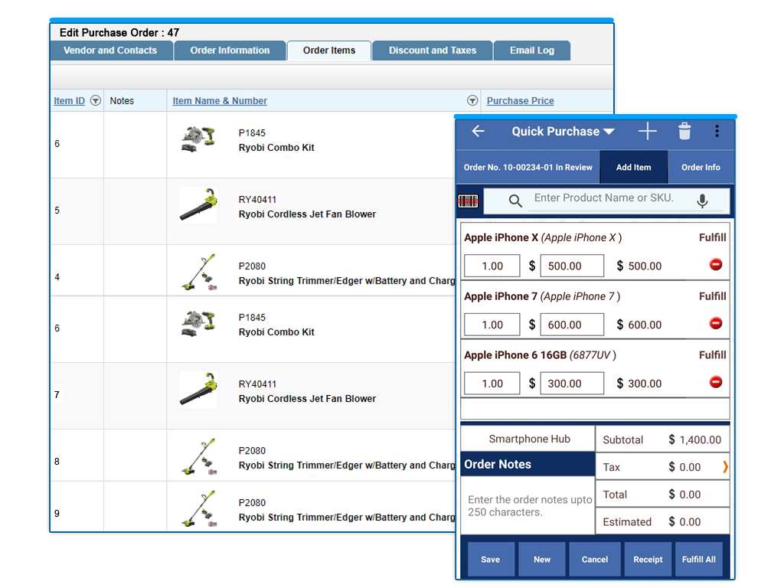Edit quantity field for Apple iPhone 6 16GB

[492, 384]
